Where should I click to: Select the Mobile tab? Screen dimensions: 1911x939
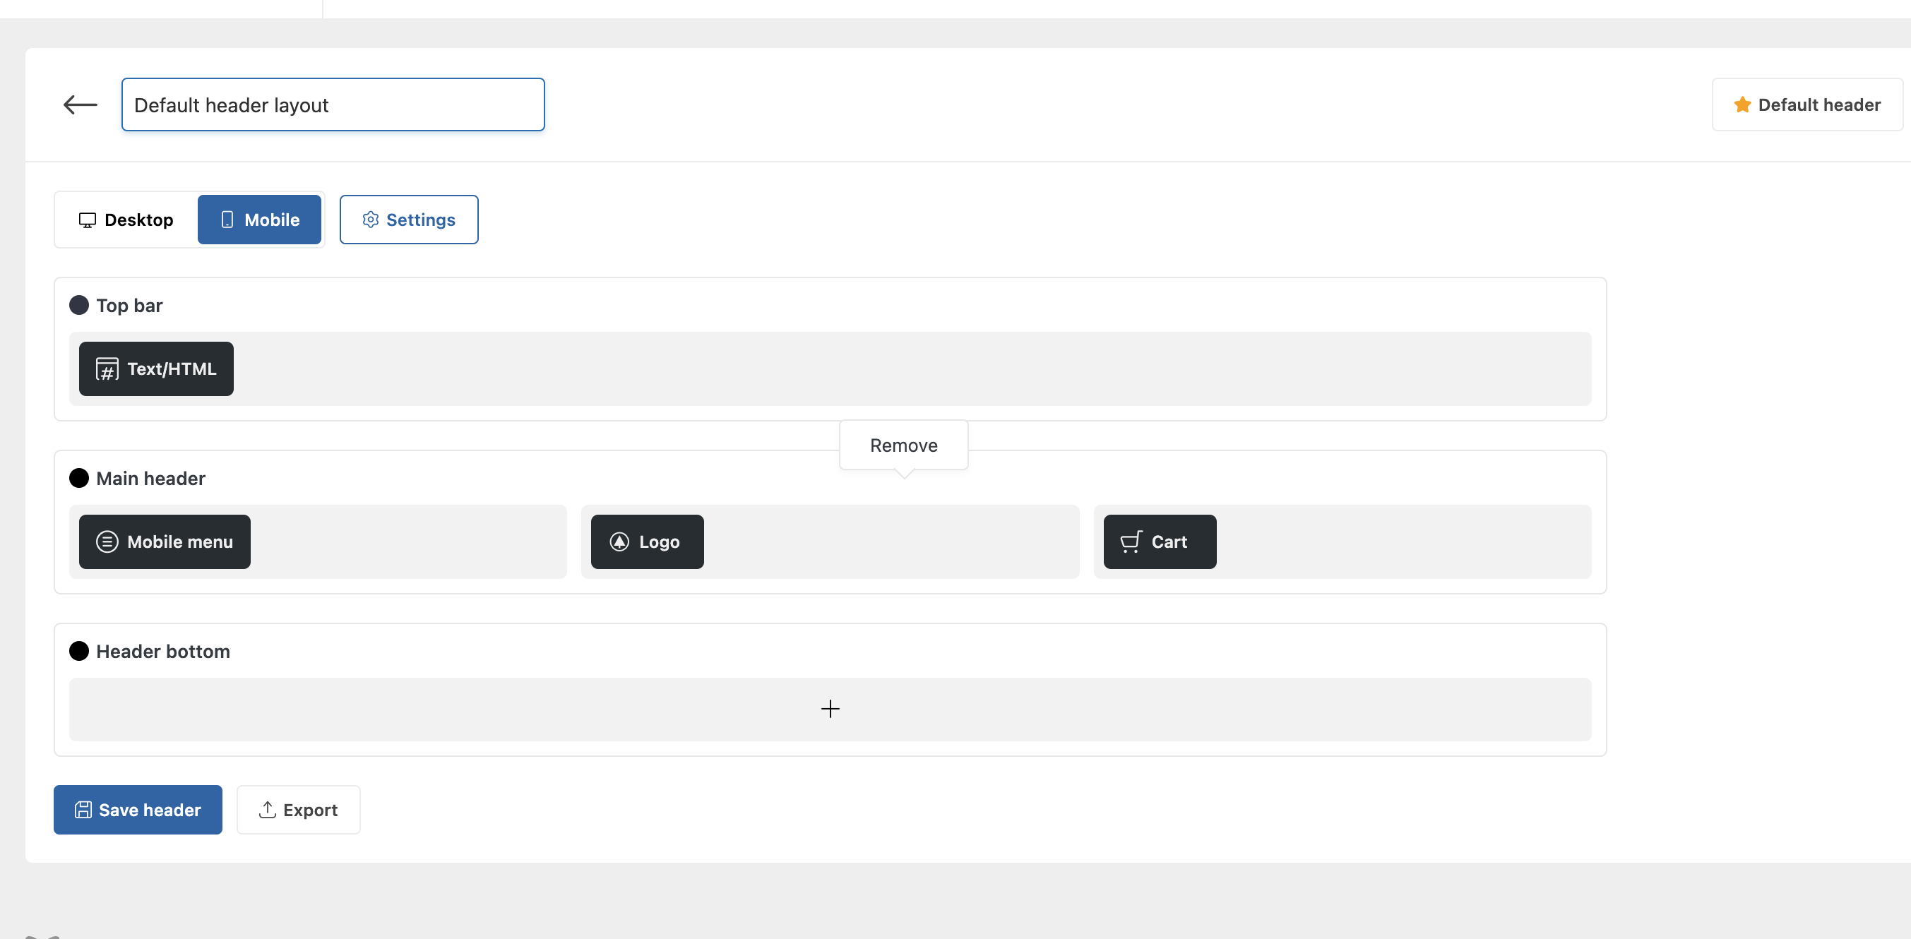pyautogui.click(x=259, y=220)
